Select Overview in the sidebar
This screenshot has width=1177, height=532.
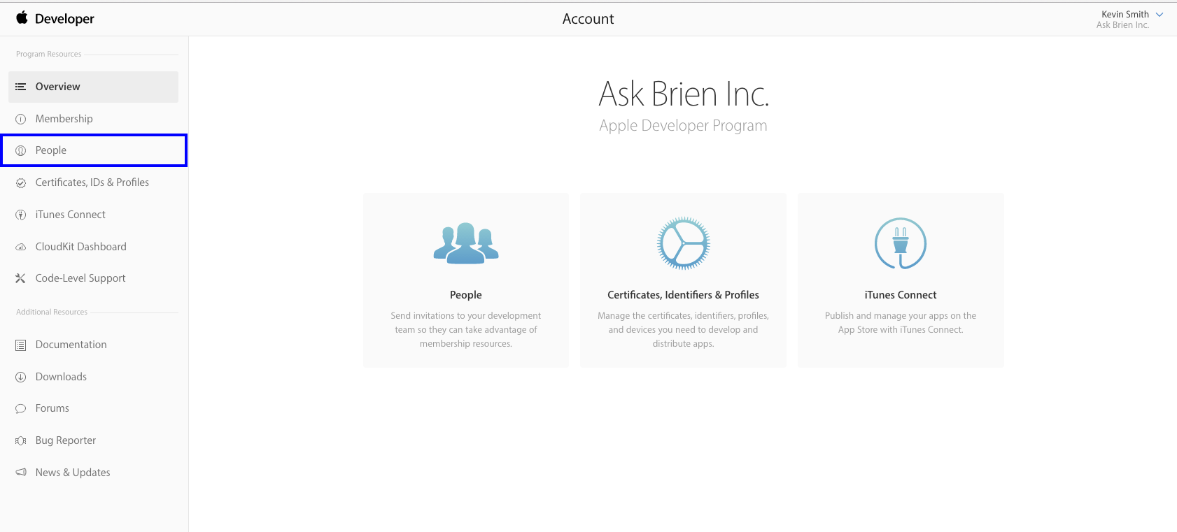(94, 87)
